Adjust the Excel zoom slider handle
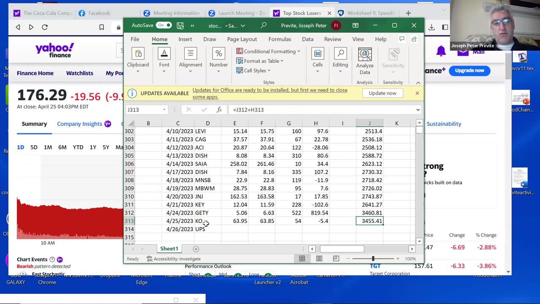The width and height of the screenshot is (540, 304). pos(373,259)
